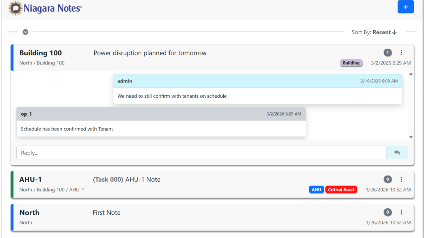424x238 pixels.
Task: Click the AHU tag on the AHU-1 note
Action: 316,189
